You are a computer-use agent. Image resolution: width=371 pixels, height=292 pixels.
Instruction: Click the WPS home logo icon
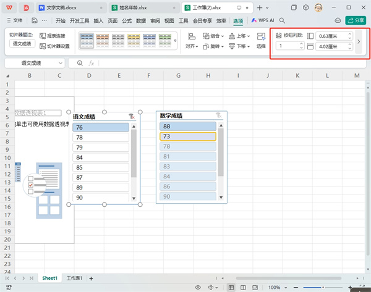pyautogui.click(x=9, y=7)
